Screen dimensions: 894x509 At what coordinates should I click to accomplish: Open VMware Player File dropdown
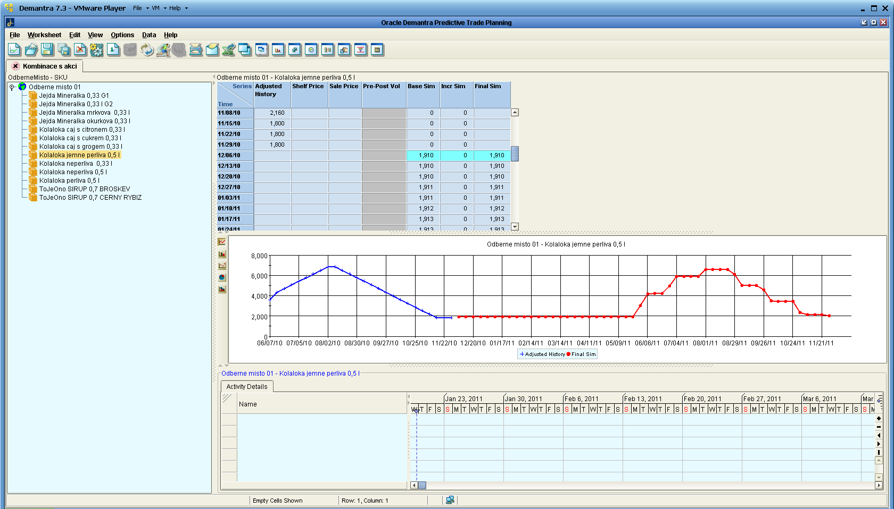coord(140,8)
